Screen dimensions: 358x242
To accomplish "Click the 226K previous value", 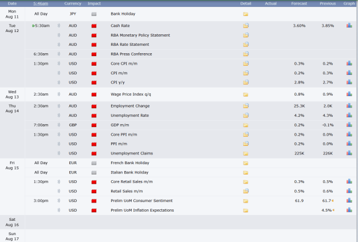I will [328, 153].
